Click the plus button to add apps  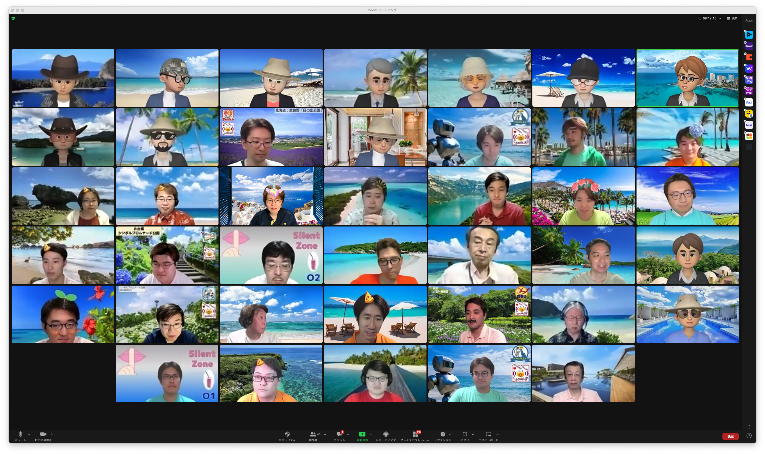(749, 147)
